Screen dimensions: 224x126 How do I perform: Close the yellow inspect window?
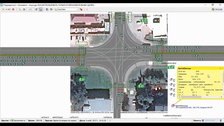coord(222,69)
